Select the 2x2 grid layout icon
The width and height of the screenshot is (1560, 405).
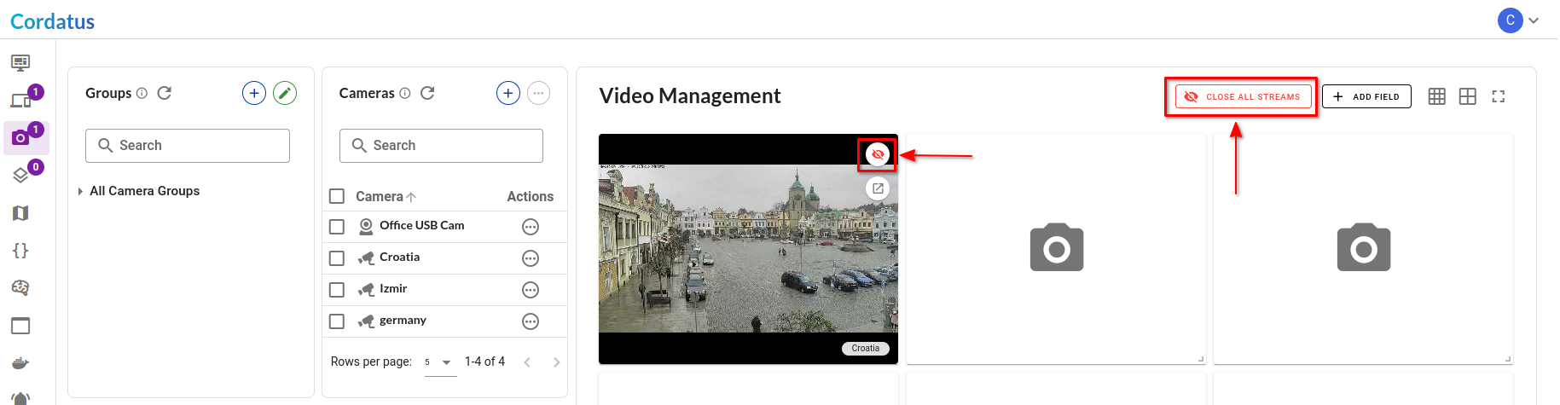[x=1467, y=96]
